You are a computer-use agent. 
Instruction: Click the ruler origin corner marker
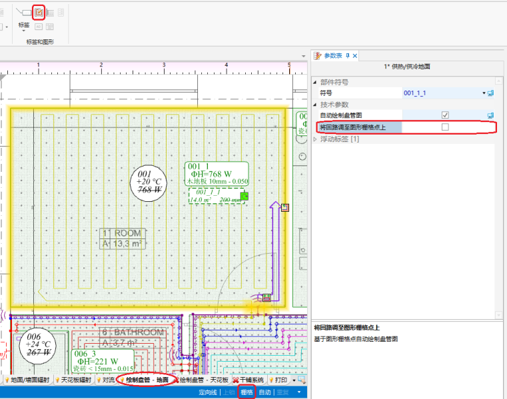pyautogui.click(x=3, y=77)
